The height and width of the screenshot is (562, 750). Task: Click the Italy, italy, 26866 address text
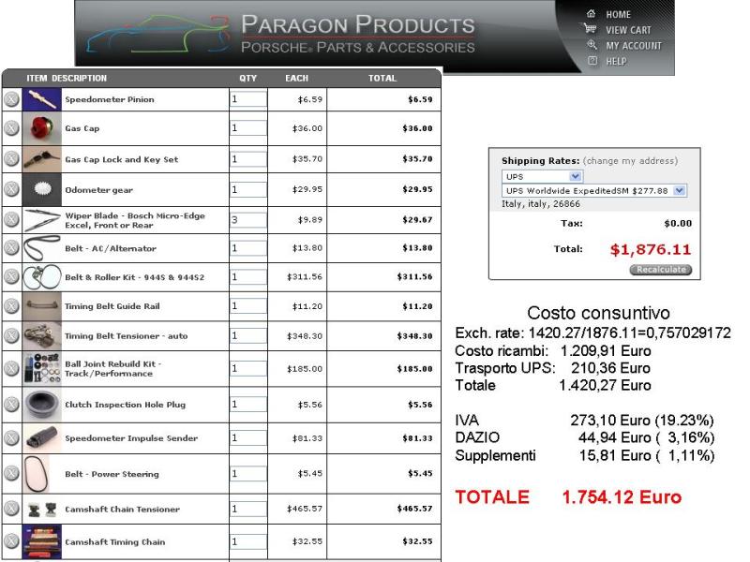[541, 204]
